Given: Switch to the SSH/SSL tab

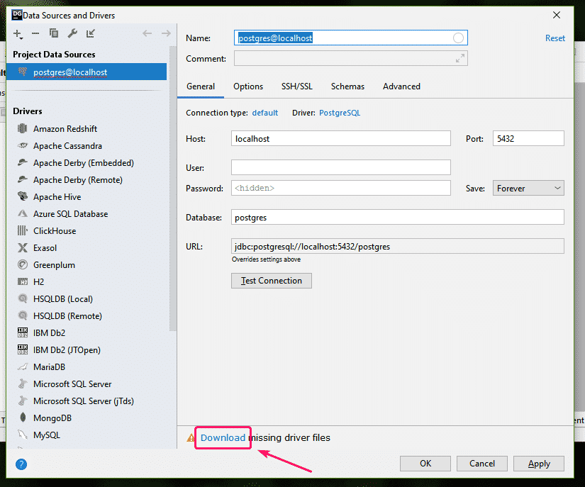Looking at the screenshot, I should (296, 86).
